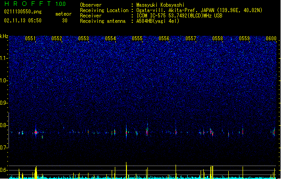Click the kHz axis unit label

coord(4,36)
